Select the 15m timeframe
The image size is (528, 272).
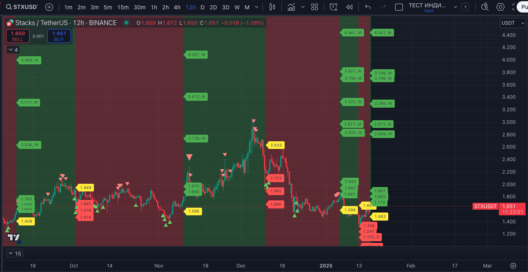pos(123,7)
